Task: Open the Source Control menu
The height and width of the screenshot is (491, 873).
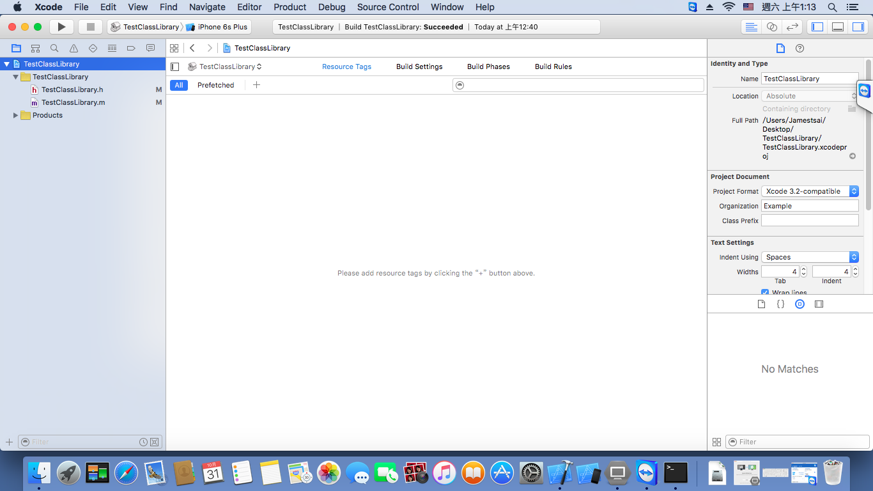Action: (x=388, y=7)
